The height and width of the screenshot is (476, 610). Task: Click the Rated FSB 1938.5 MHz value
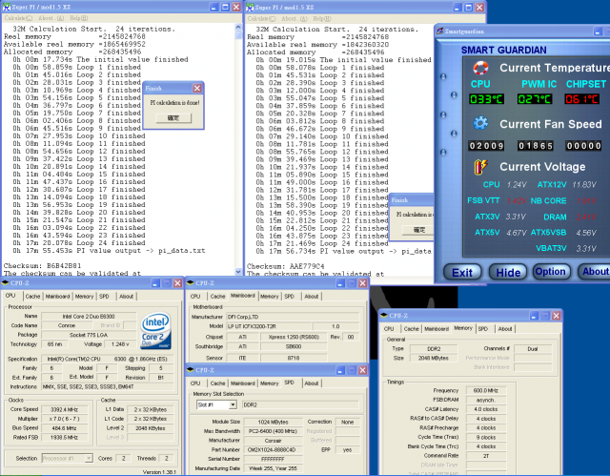pos(64,437)
